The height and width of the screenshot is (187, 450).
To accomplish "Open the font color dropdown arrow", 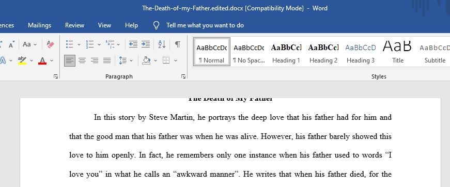I will pyautogui.click(x=52, y=60).
